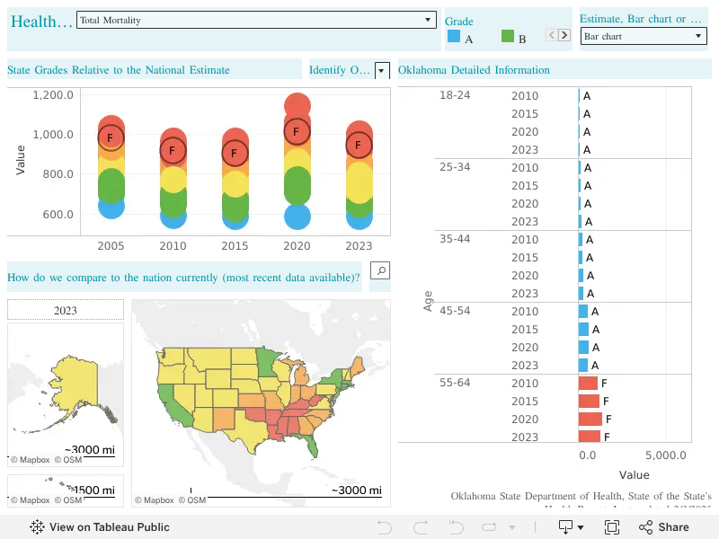
Task: Click the 35-44 age 2023 blue bar
Action: (581, 294)
